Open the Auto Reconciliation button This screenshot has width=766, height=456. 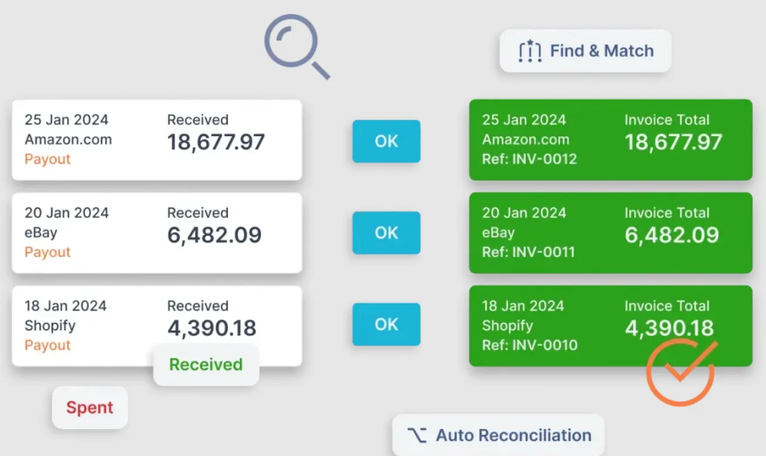pos(498,435)
